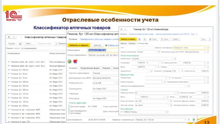
Task: Open linked item icon for АТХ classification field
Action: [167, 112]
